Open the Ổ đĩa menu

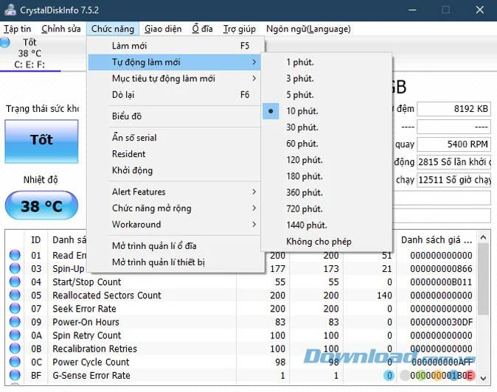(x=202, y=29)
